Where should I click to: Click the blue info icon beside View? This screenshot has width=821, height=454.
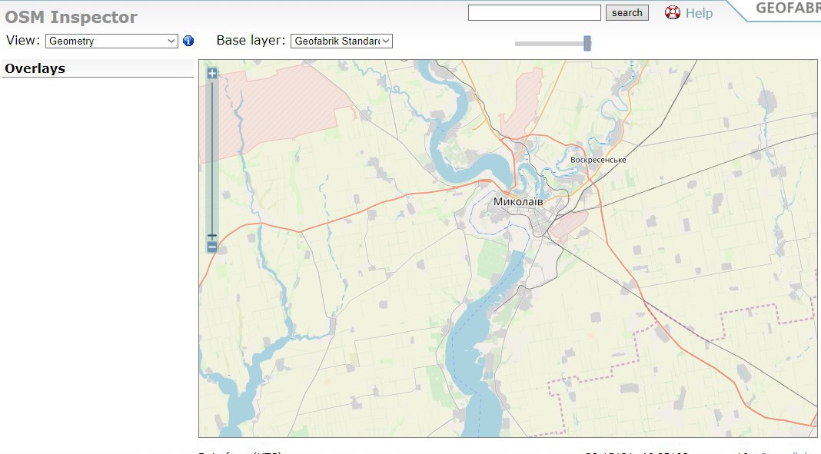click(188, 41)
